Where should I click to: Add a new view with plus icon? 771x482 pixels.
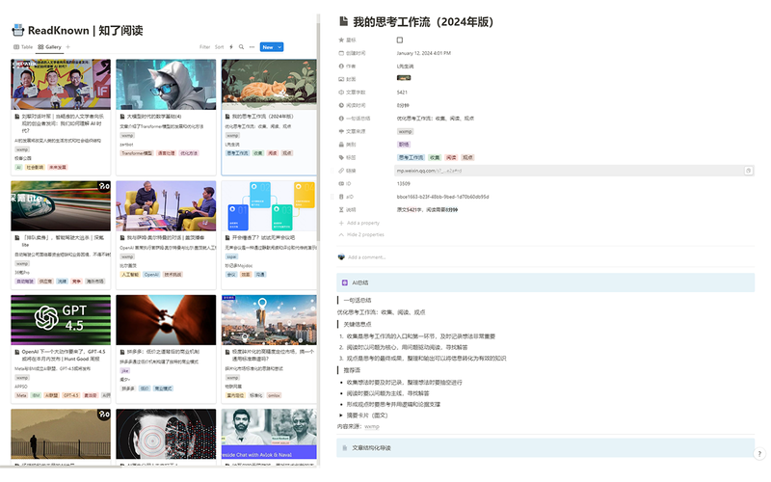click(x=67, y=47)
